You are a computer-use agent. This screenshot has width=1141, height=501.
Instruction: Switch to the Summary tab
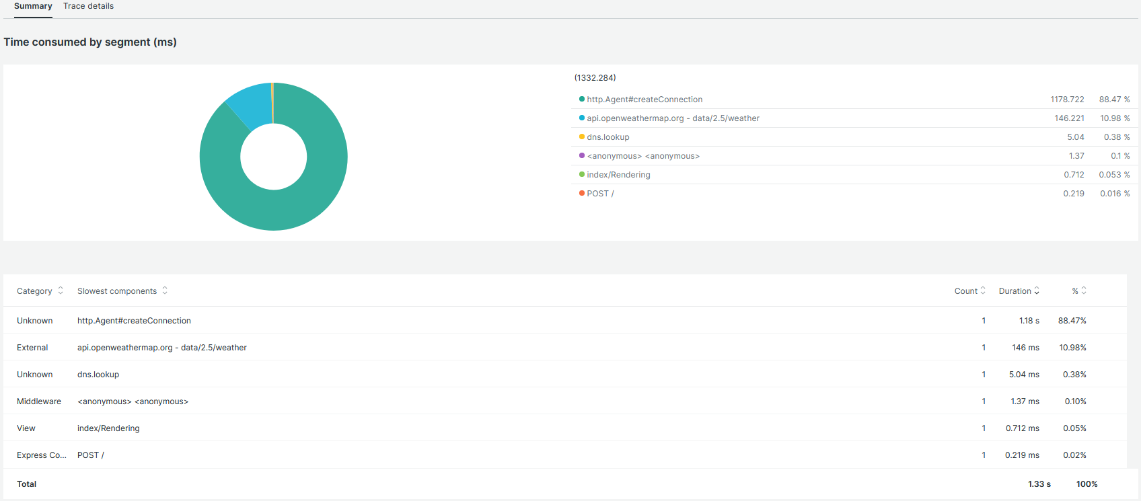click(x=33, y=6)
